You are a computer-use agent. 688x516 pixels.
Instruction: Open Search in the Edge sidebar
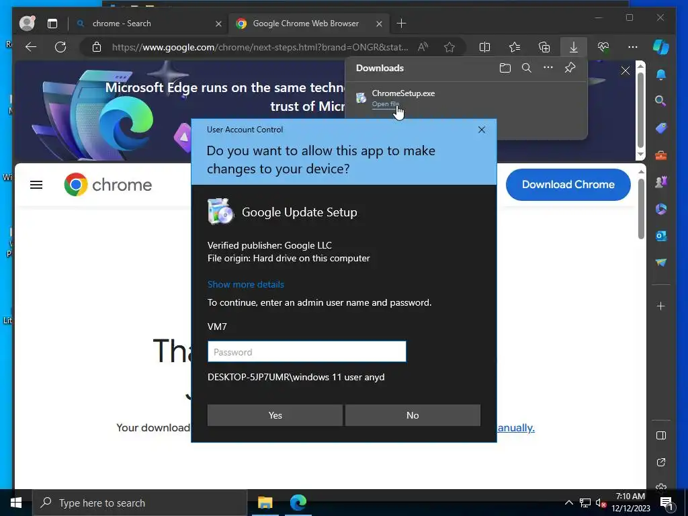(660, 101)
